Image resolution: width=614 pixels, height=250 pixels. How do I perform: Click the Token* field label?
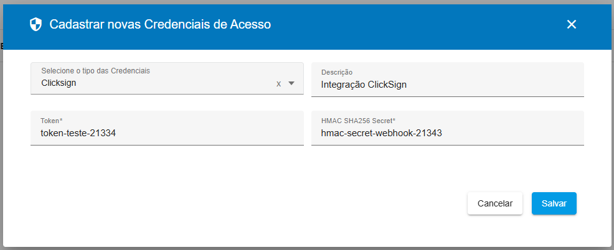(52, 121)
